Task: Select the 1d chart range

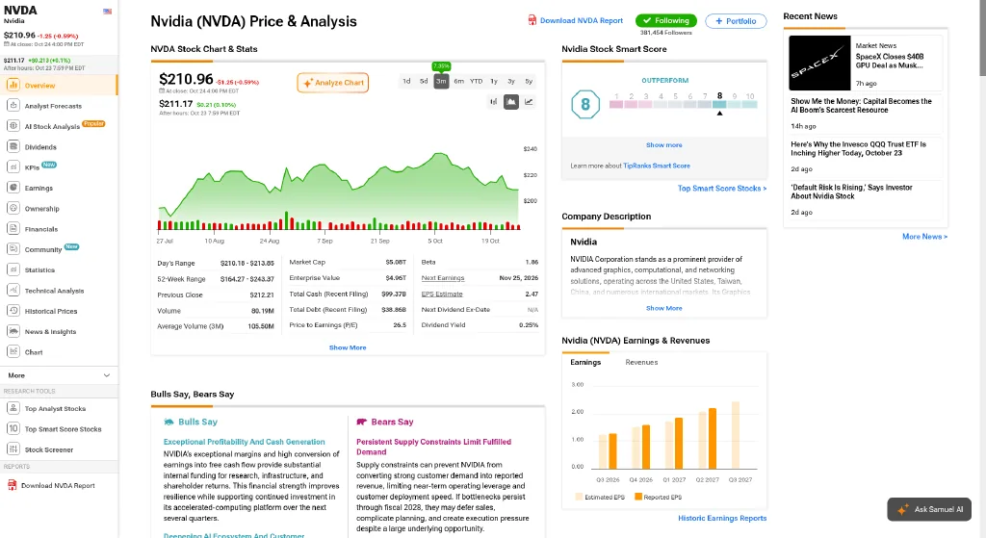Action: point(406,81)
